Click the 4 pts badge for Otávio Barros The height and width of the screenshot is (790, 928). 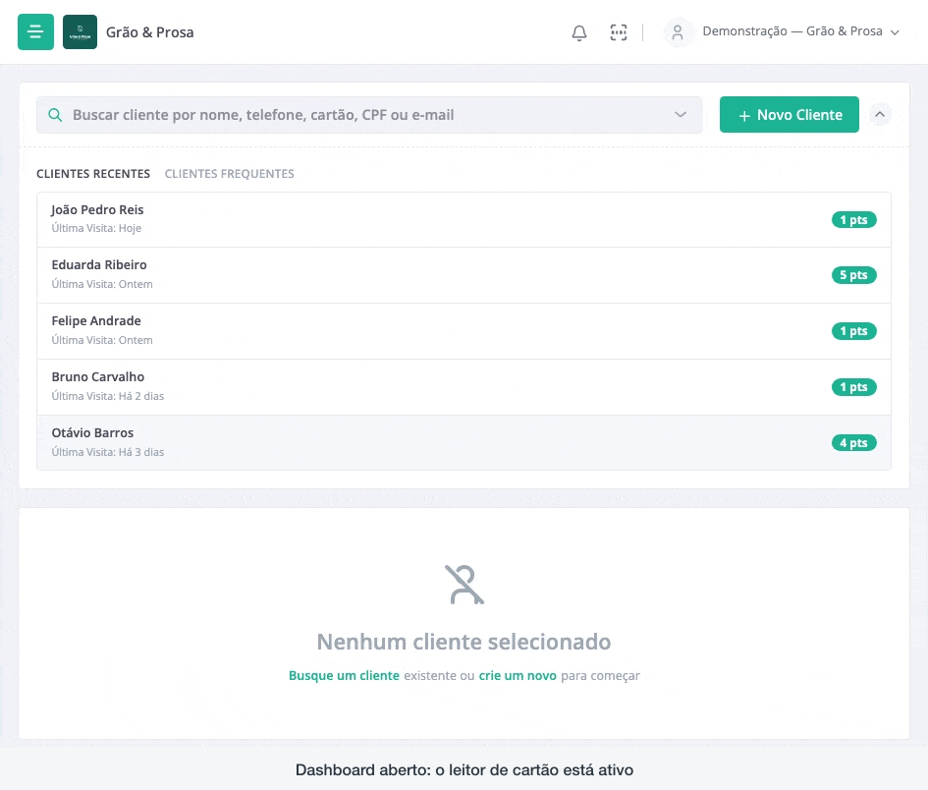coord(853,443)
